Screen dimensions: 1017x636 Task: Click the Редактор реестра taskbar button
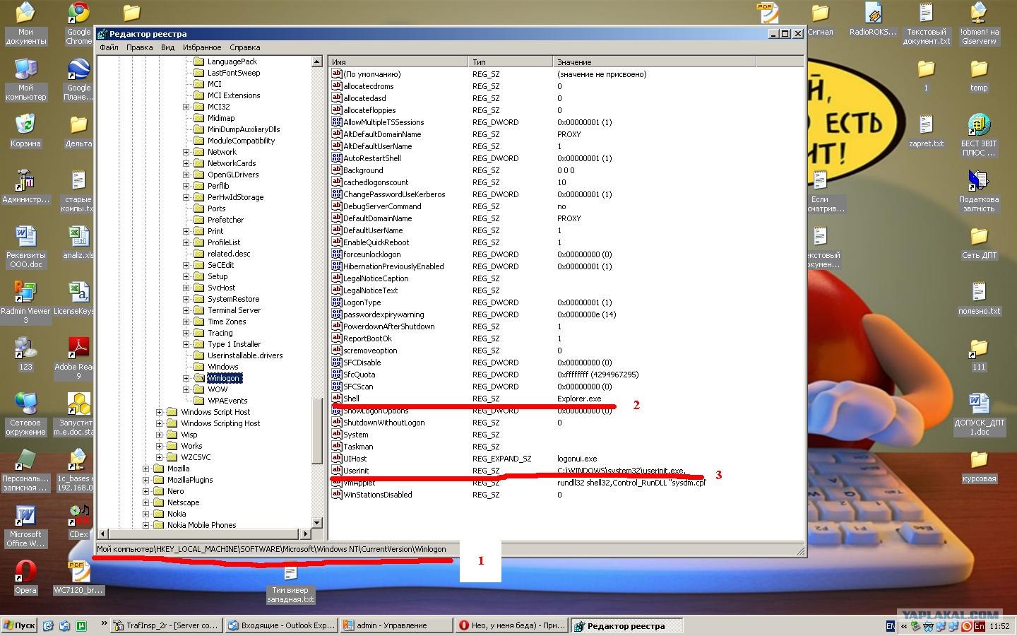tap(626, 625)
